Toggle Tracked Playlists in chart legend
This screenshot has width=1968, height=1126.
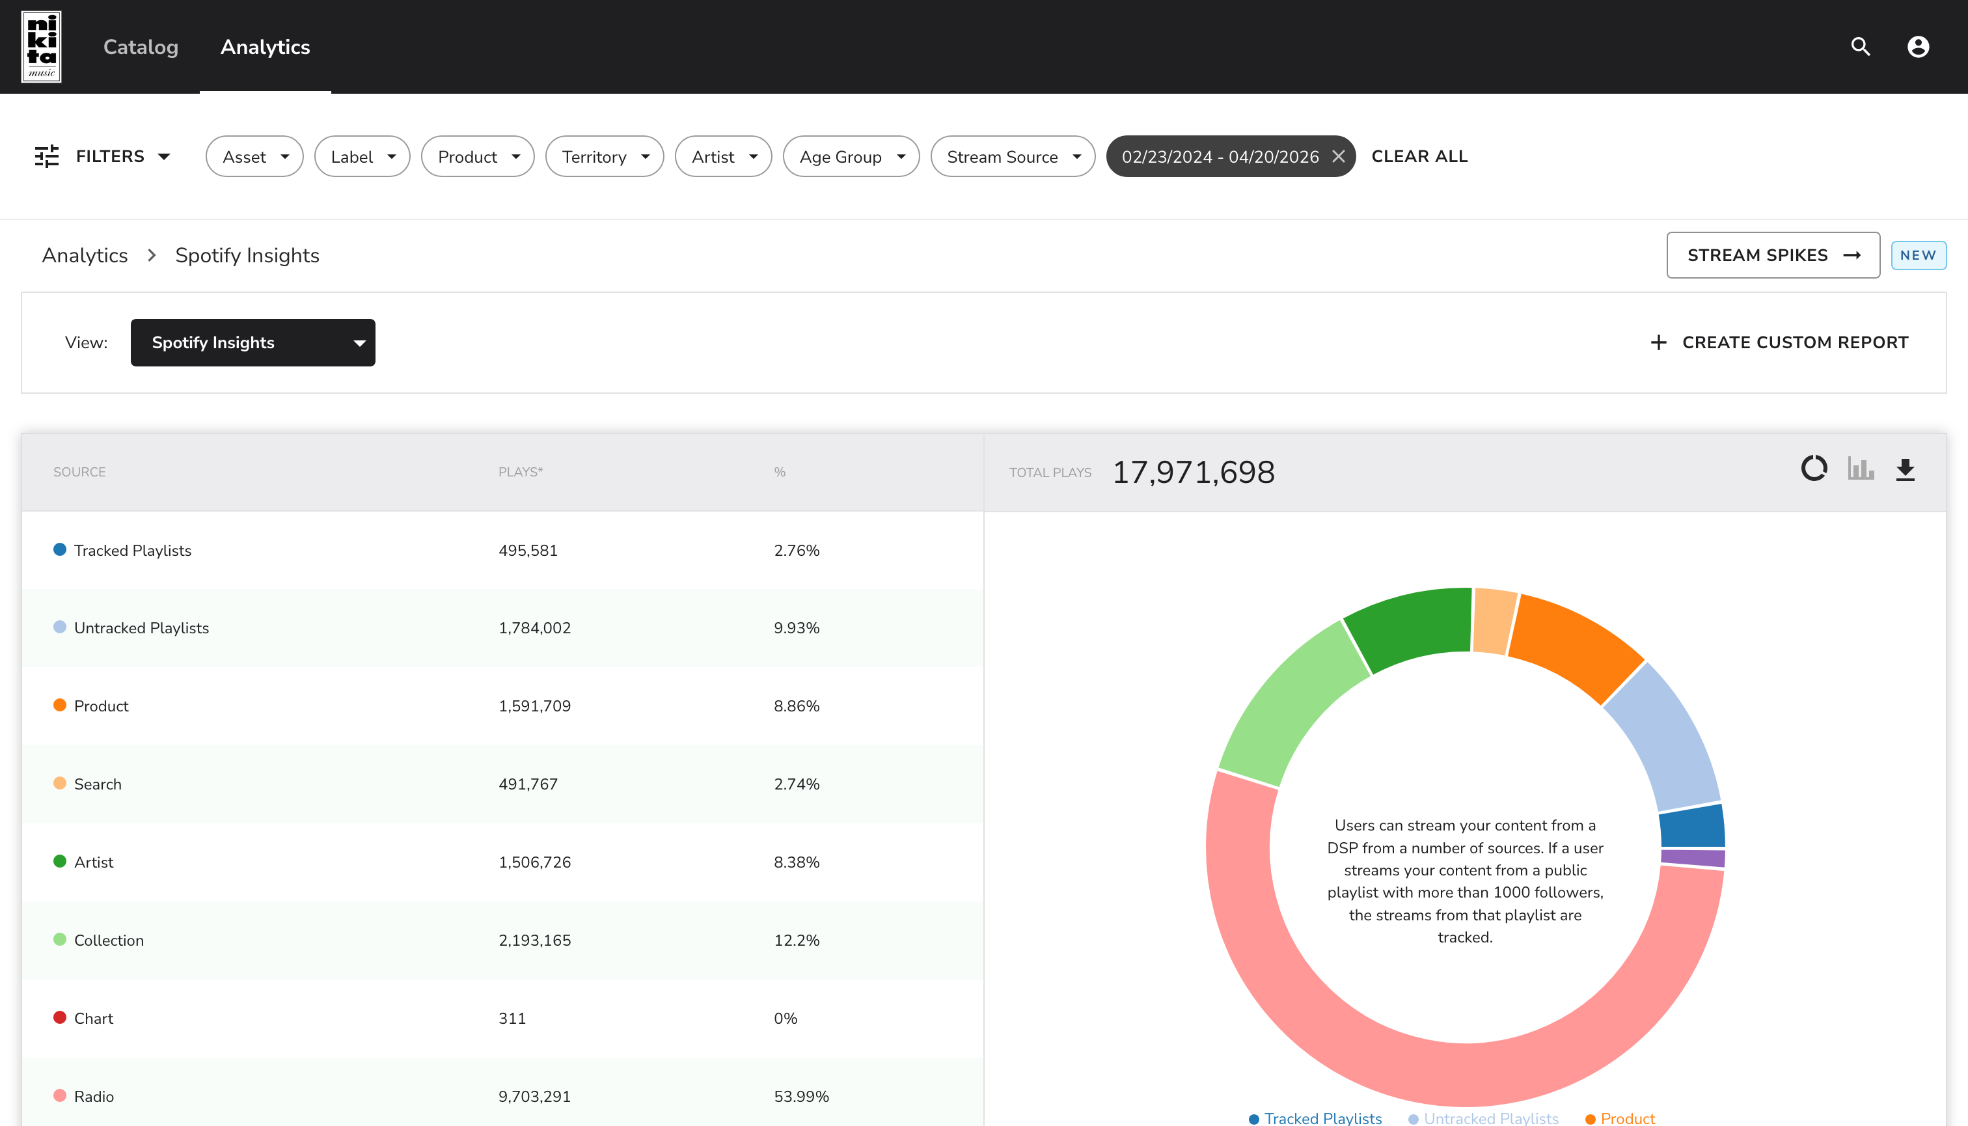1315,1118
